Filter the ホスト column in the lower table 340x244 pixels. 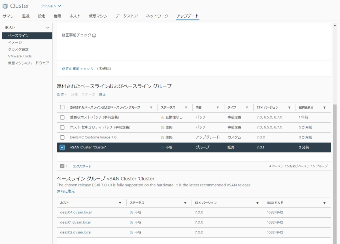120,203
